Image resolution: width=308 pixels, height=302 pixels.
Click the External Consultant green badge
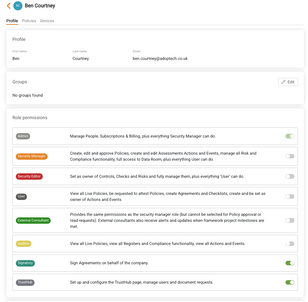click(33, 221)
